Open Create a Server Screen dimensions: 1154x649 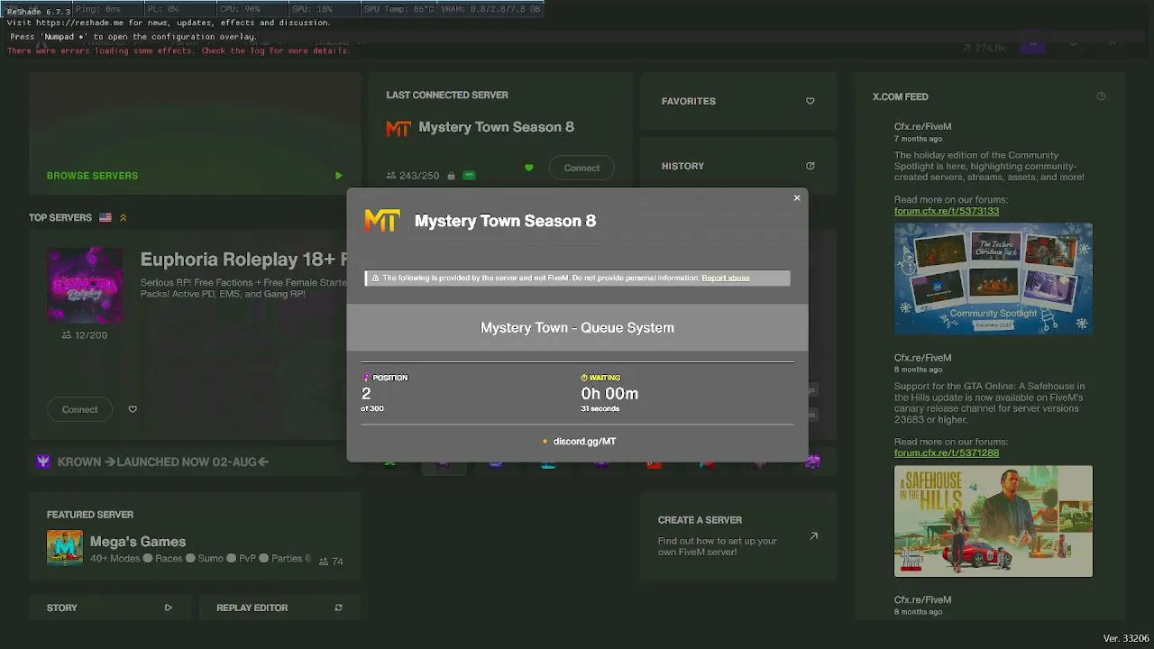(738, 535)
